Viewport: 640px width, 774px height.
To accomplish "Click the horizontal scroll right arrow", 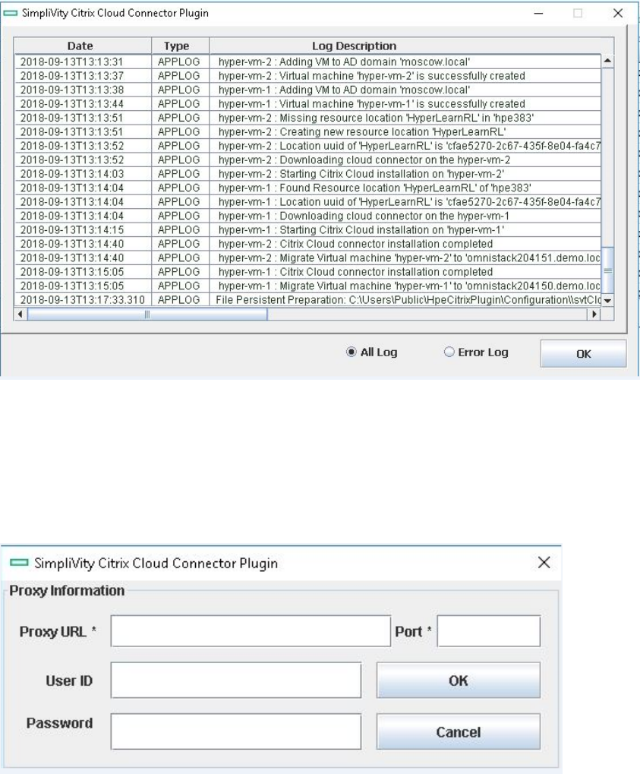I will click(x=594, y=314).
